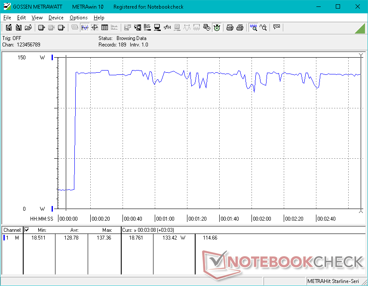Click the blue 150 W axis marker
Viewport: 368px width, 286px height.
coord(52,57)
